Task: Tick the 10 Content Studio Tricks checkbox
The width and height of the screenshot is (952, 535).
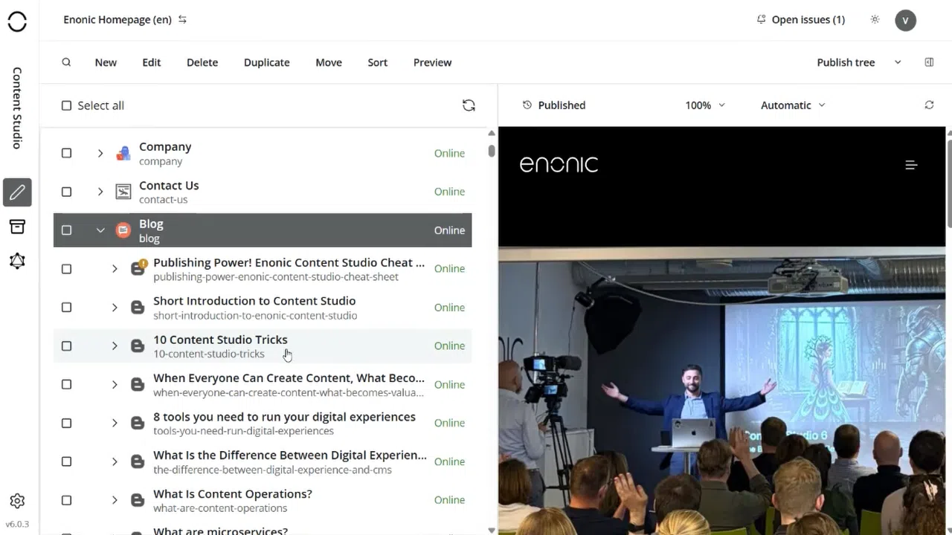Action: pyautogui.click(x=66, y=346)
